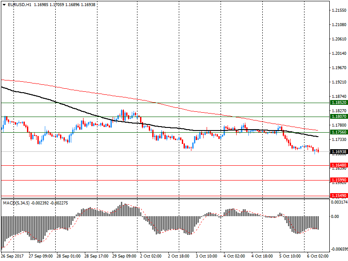
Task: Click the 4 Oct 18:00 time label
Action: (262, 256)
